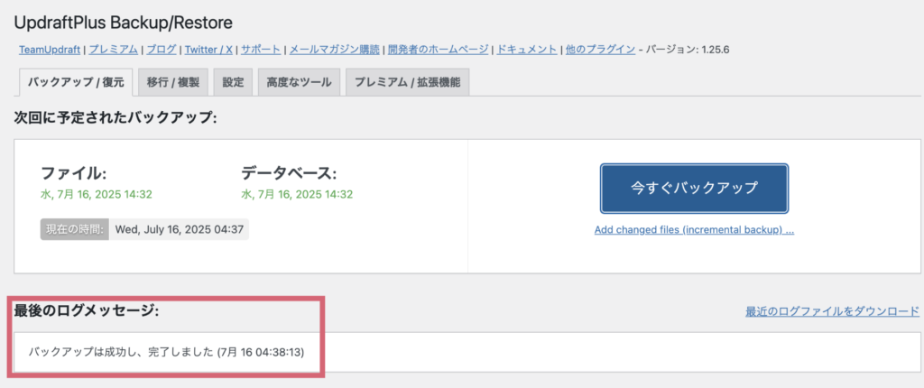924x388 pixels.
Task: Click the 最後のログメッセージ heading
Action: (86, 310)
